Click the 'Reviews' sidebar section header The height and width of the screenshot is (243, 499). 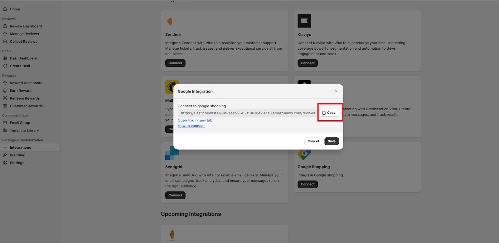[9, 19]
